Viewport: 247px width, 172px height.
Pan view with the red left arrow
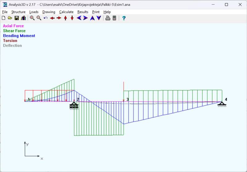52,18
